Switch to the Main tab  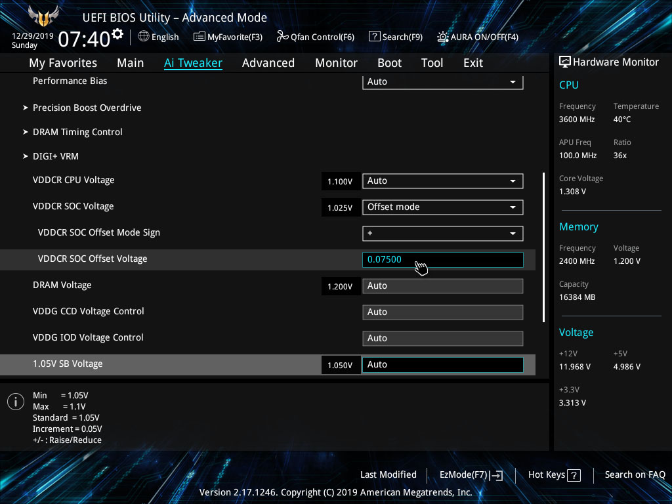pos(131,63)
